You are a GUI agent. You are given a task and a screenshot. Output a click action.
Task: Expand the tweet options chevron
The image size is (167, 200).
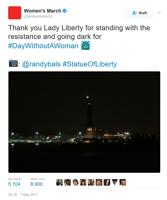pos(159,13)
